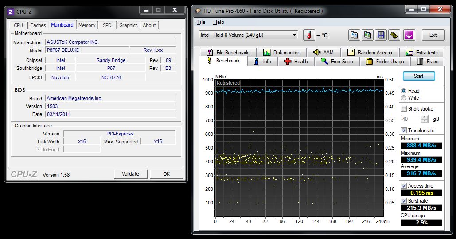The height and width of the screenshot is (239, 456).
Task: Close the HD Tune Pro window
Action: pos(440,9)
